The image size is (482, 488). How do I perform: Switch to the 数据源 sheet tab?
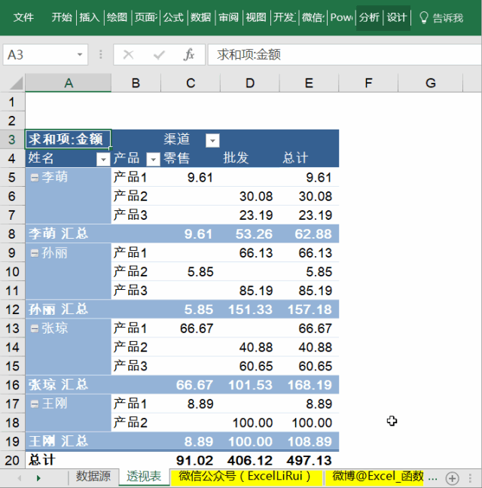93,477
